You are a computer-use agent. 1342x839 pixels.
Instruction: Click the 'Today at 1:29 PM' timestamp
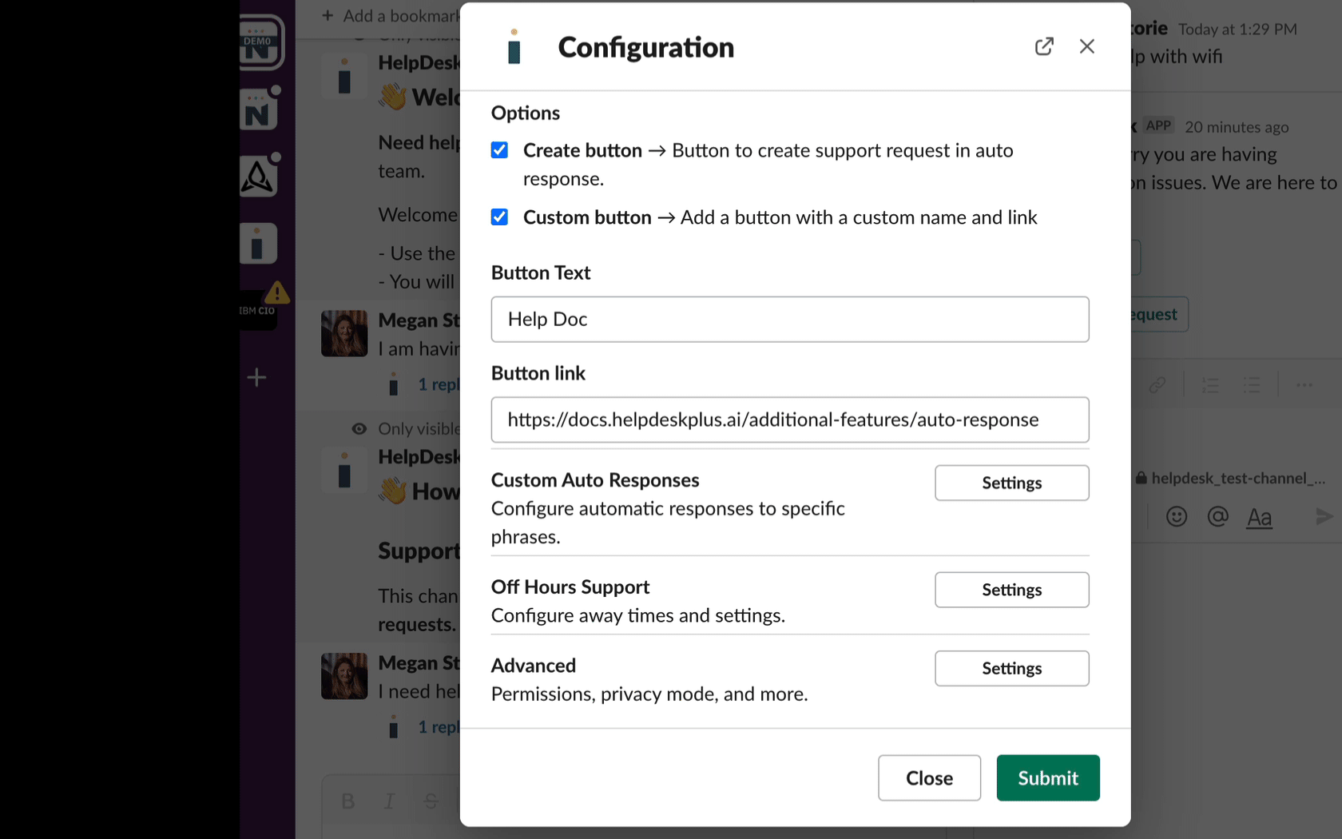coord(1237,30)
